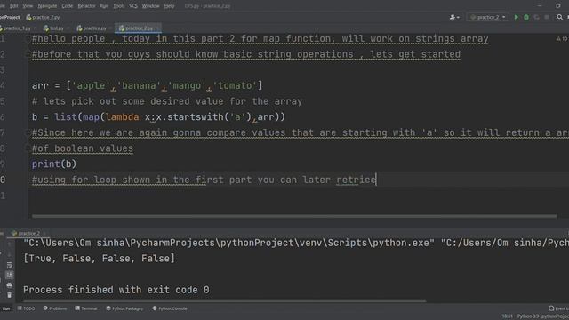
Task: Collapse the comment fold marker on line 7
Action: (x=27, y=132)
